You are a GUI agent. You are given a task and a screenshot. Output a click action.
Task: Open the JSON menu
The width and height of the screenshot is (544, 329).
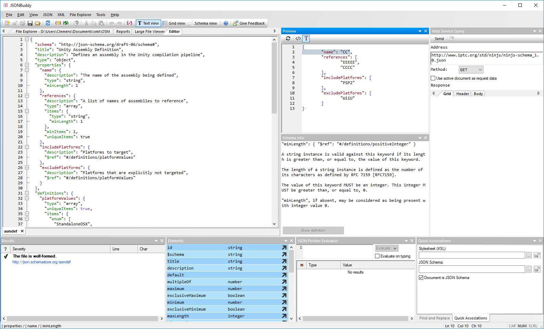(x=48, y=15)
